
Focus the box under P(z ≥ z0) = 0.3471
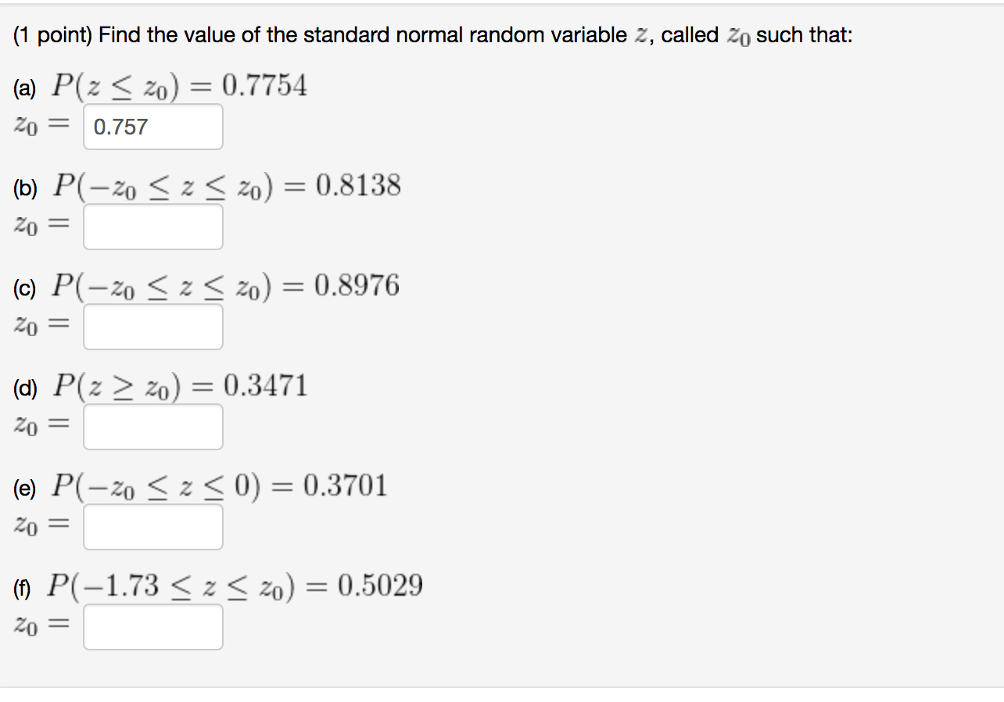[152, 426]
